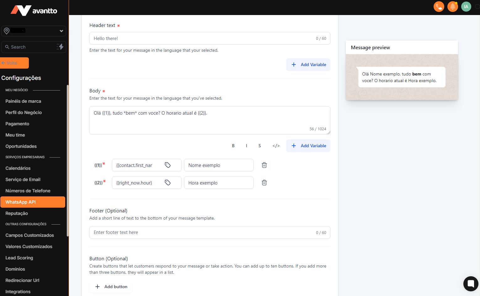480x296 pixels.
Task: Apply strikethrough formatting to body text
Action: coord(260,146)
